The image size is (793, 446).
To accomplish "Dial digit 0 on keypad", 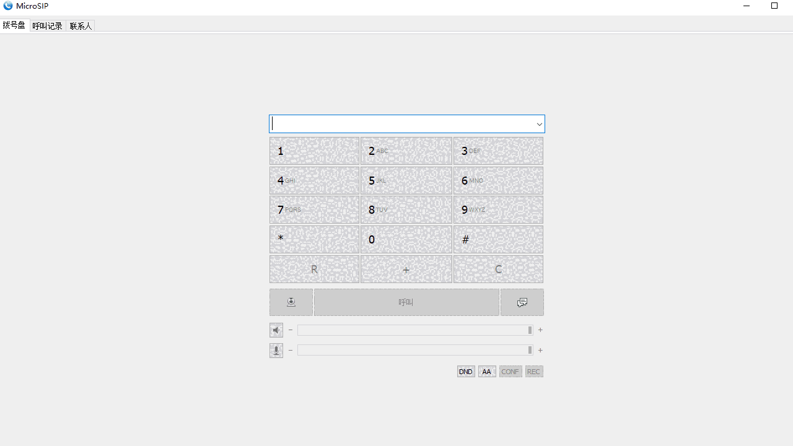I will (406, 240).
